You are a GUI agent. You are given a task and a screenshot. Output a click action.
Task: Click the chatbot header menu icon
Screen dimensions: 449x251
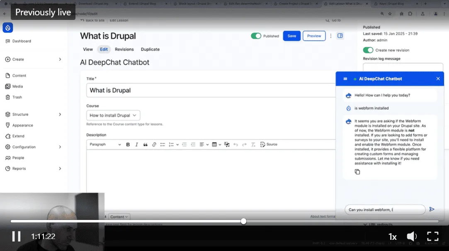(x=345, y=79)
